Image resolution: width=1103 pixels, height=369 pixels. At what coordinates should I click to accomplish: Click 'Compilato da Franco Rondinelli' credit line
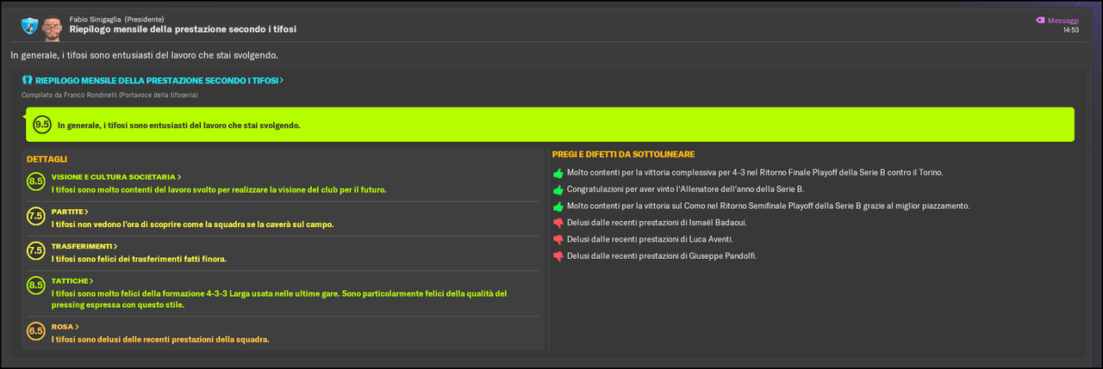coord(110,94)
